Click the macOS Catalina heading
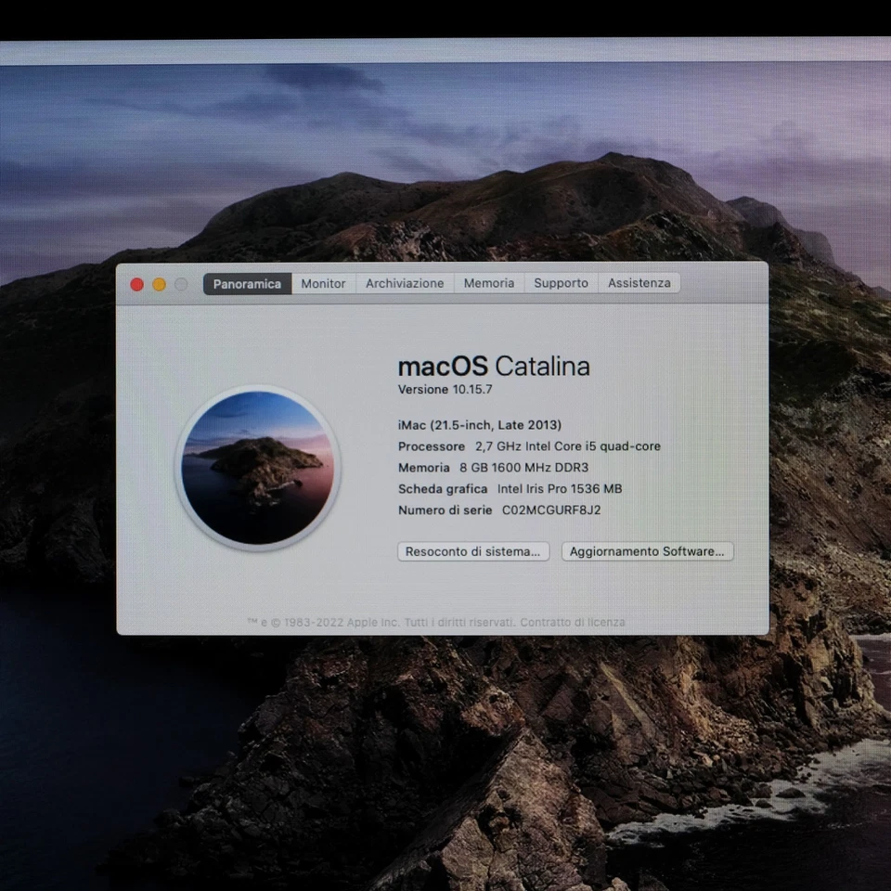 [494, 366]
